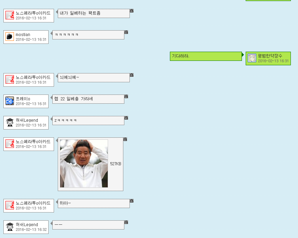
Task: Click 프레이o's blue avatar icon
Action: tap(10, 101)
